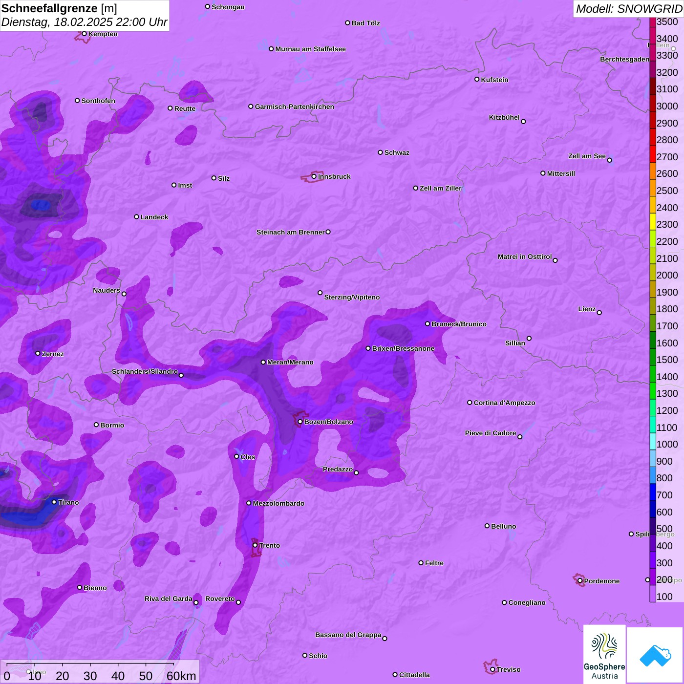Select the Bozen/Bolzano map marker

[300, 422]
